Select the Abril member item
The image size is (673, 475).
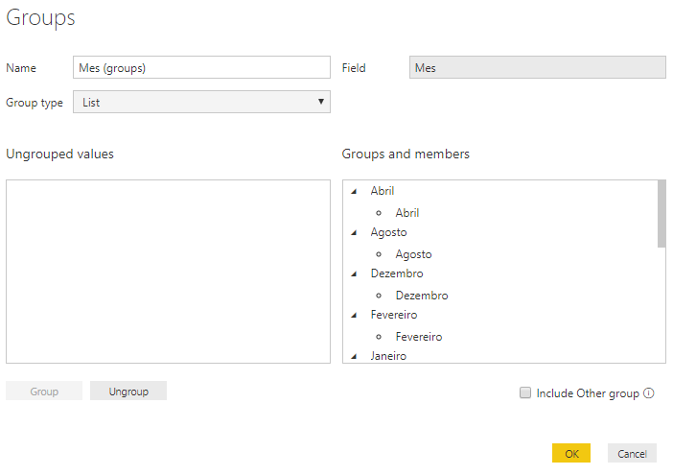click(x=406, y=213)
